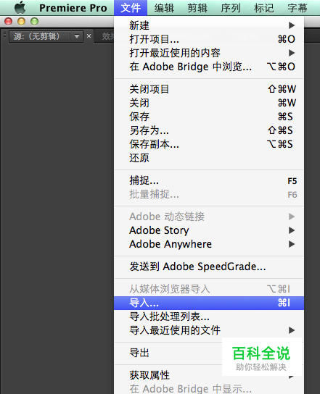Screen dimensions: 320x394
Task: Choose 导入批处理列表... menu item
Action: click(x=209, y=317)
